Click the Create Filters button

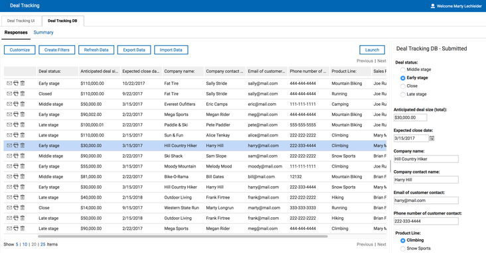(x=56, y=50)
